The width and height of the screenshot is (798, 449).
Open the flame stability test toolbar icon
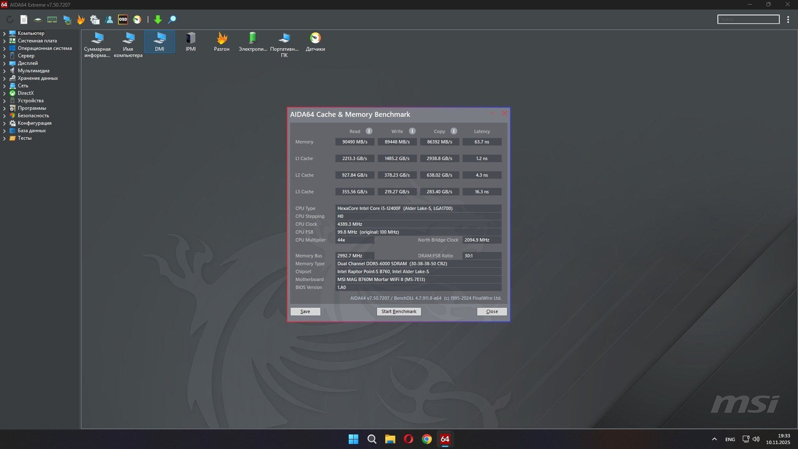[x=81, y=20]
